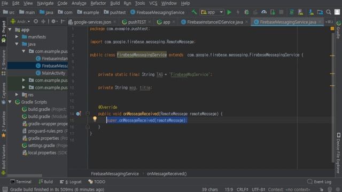Open the TODO tool window
Screen dimensions: 342x192
coord(97,181)
